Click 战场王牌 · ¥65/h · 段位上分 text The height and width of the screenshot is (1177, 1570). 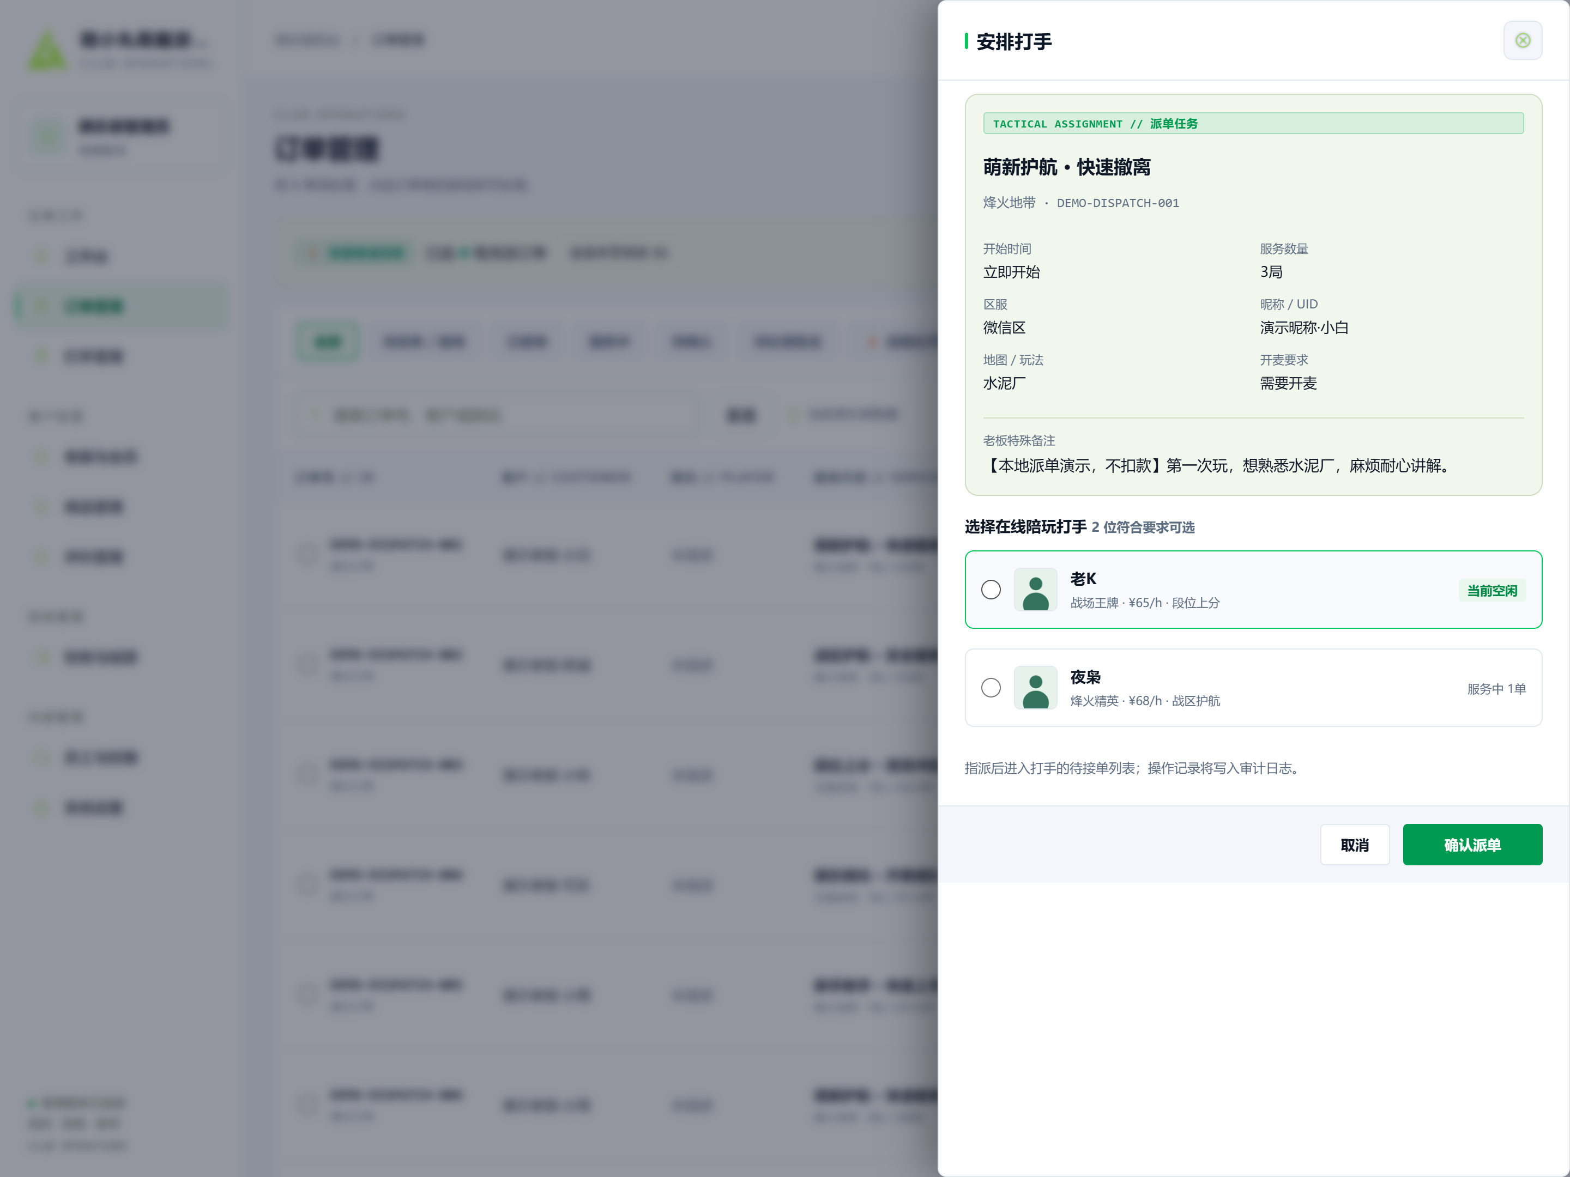[x=1145, y=603]
